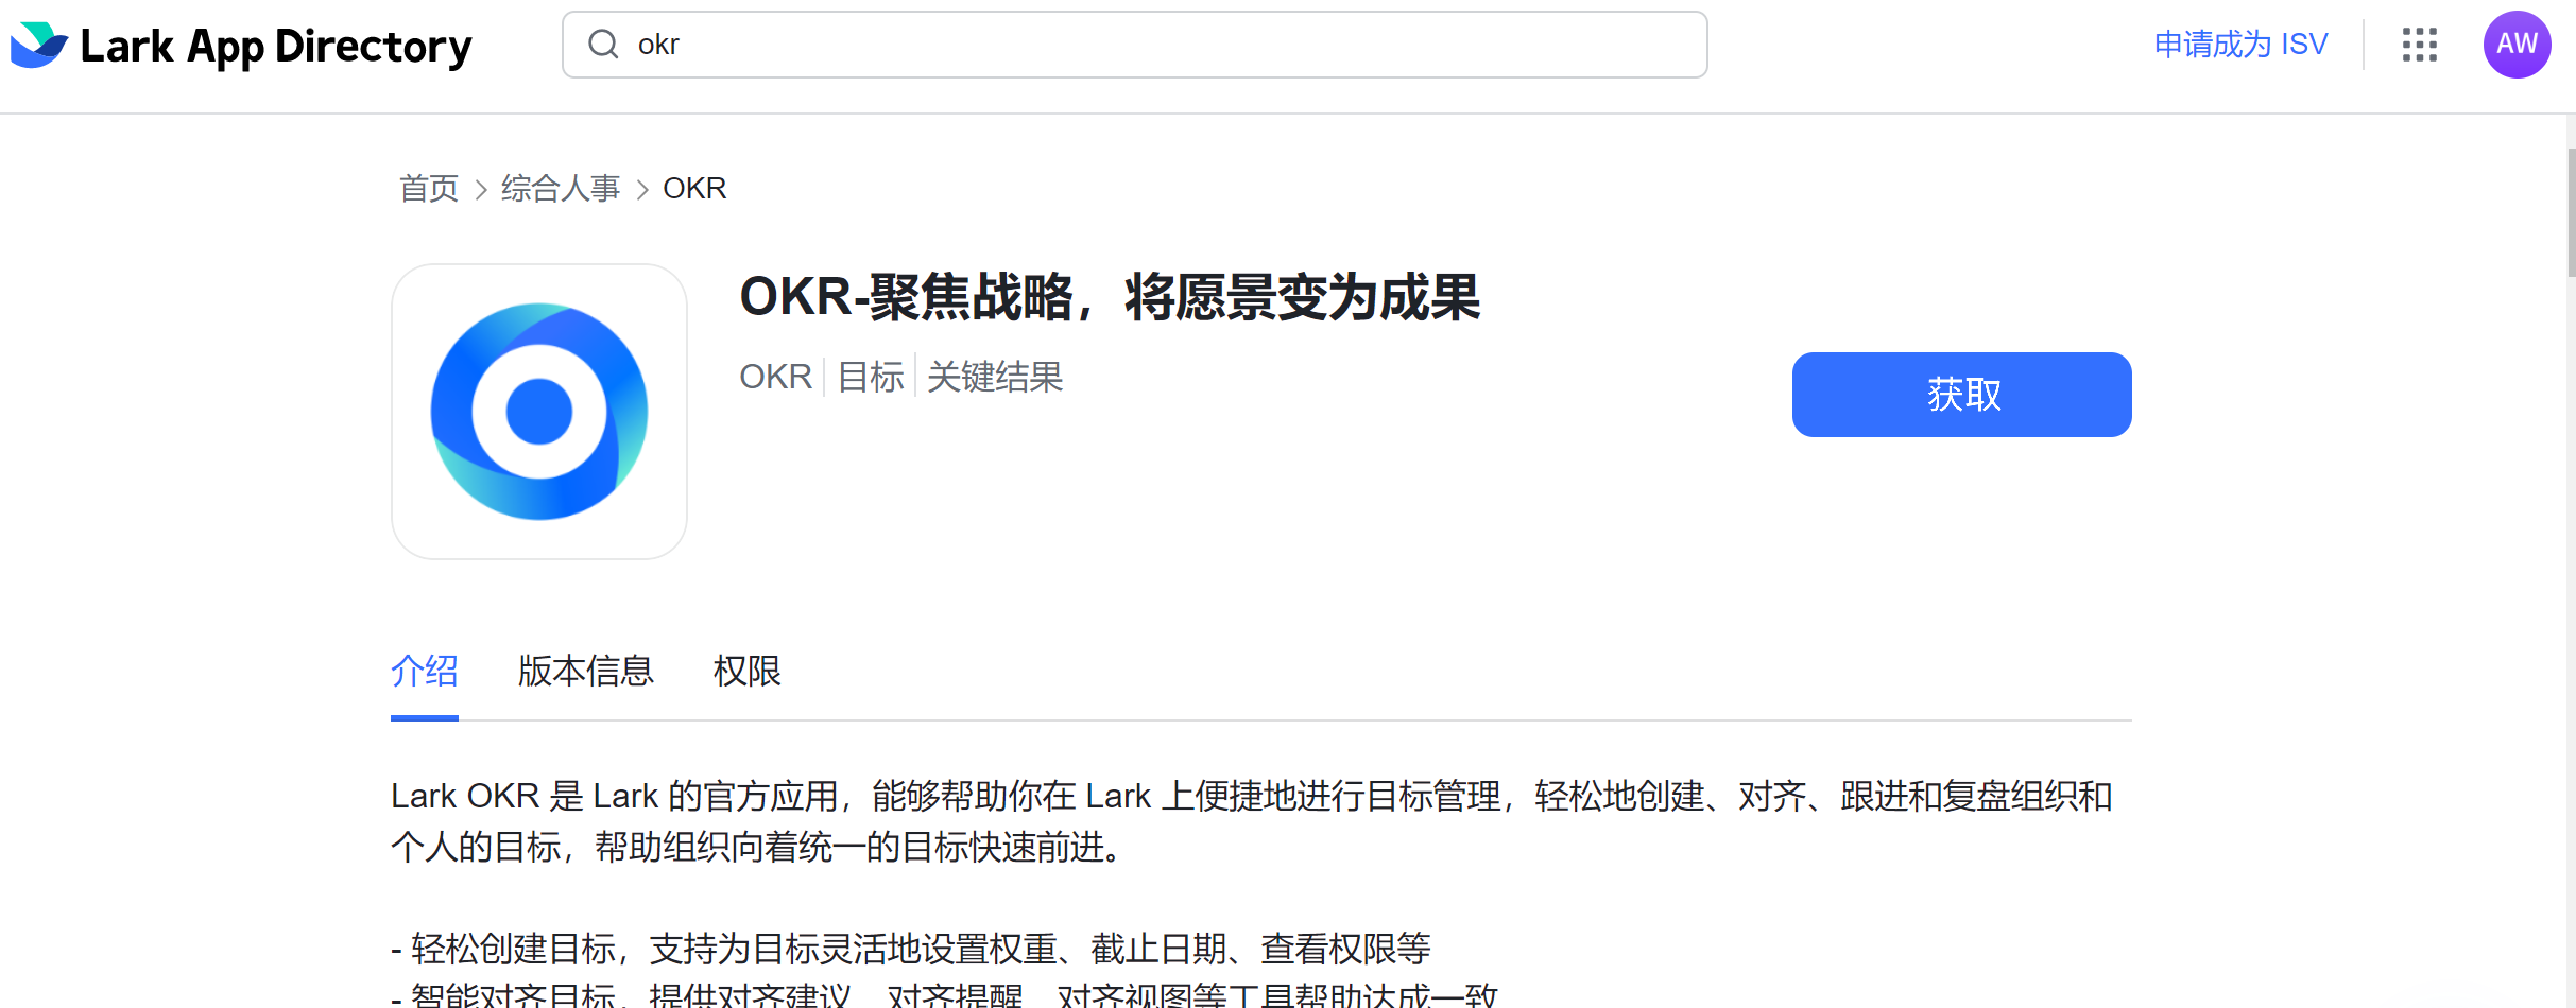Navigate to 首页 via breadcrumb
The image size is (2576, 1008).
click(427, 188)
